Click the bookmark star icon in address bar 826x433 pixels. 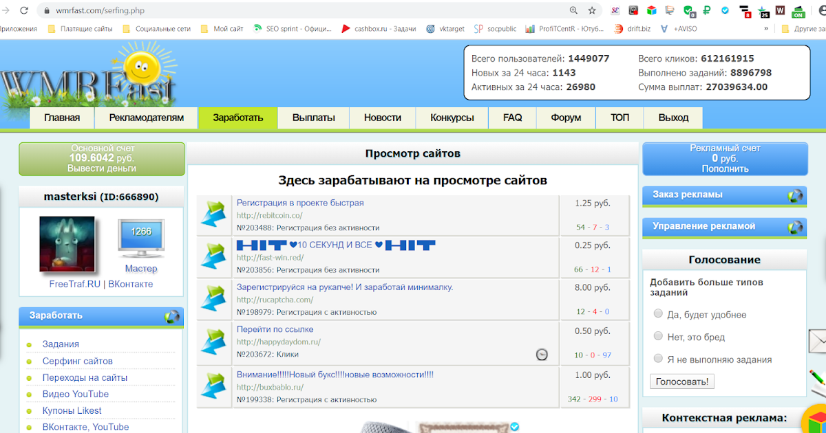pyautogui.click(x=592, y=10)
